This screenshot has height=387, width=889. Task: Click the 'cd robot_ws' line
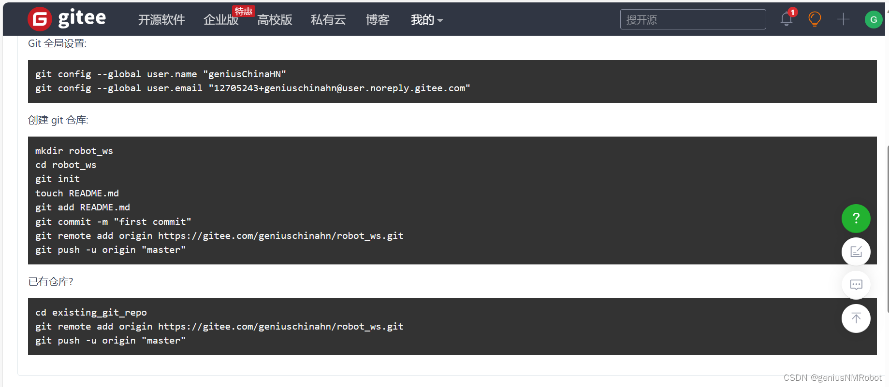point(66,165)
